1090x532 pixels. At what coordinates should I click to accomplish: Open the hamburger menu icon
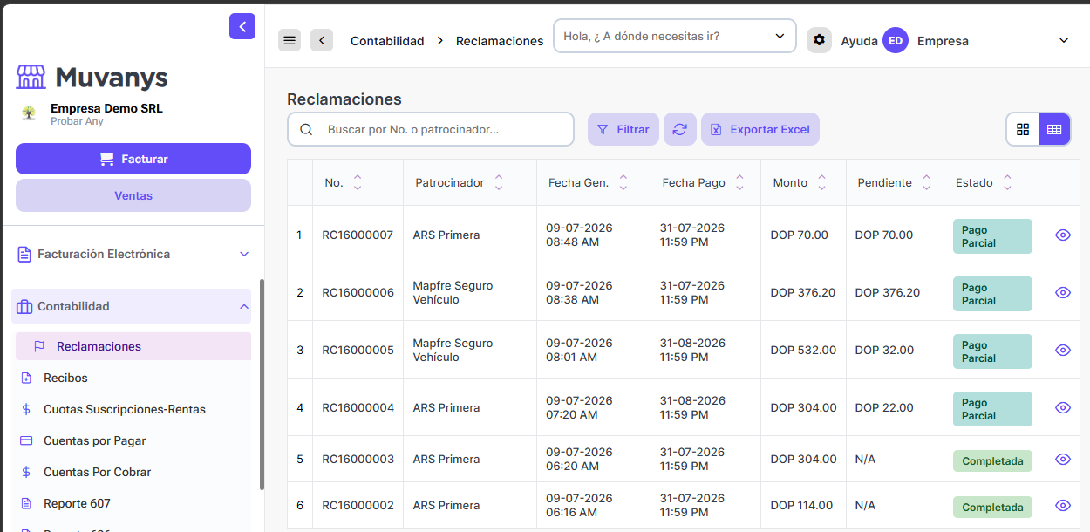[x=290, y=40]
